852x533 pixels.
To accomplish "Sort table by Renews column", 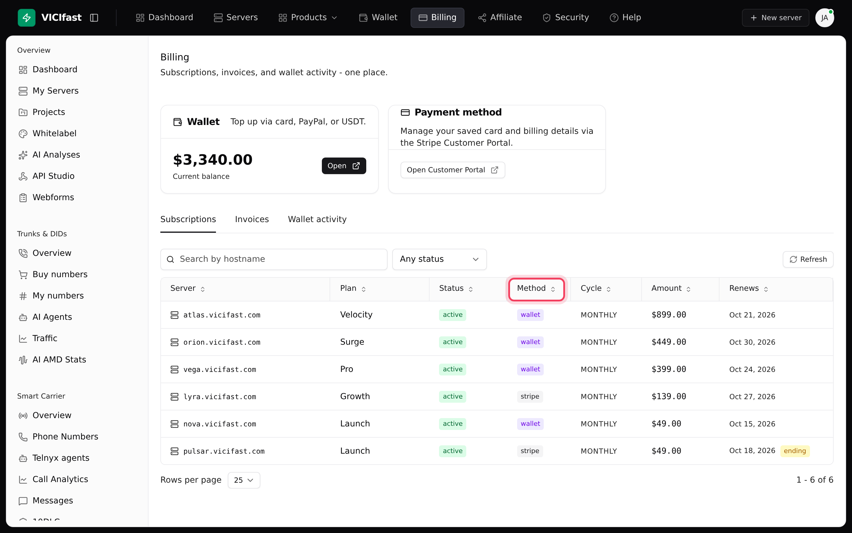I will (749, 289).
